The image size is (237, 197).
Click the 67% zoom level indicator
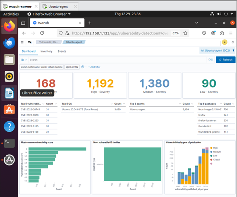(176, 33)
